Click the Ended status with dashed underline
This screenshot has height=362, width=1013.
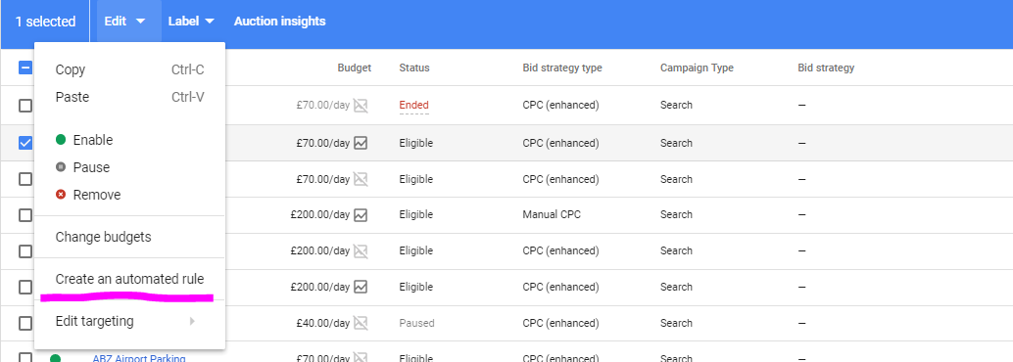(x=414, y=106)
